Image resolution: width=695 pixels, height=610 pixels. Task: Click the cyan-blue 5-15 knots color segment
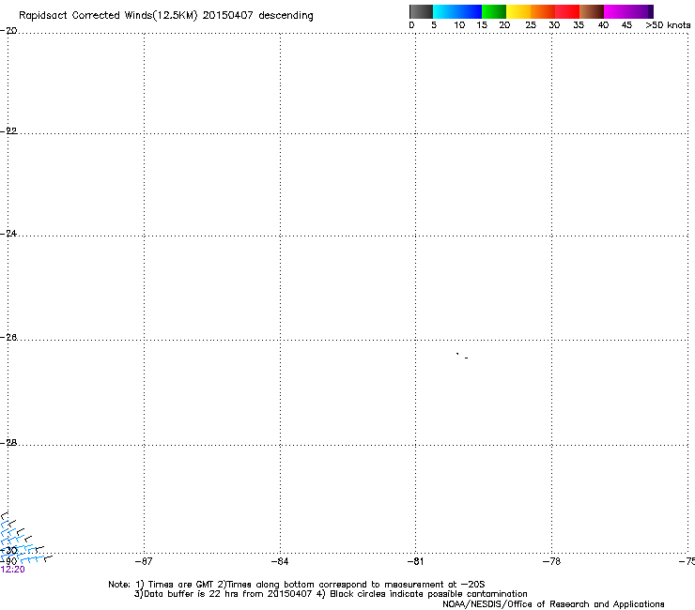tap(456, 11)
